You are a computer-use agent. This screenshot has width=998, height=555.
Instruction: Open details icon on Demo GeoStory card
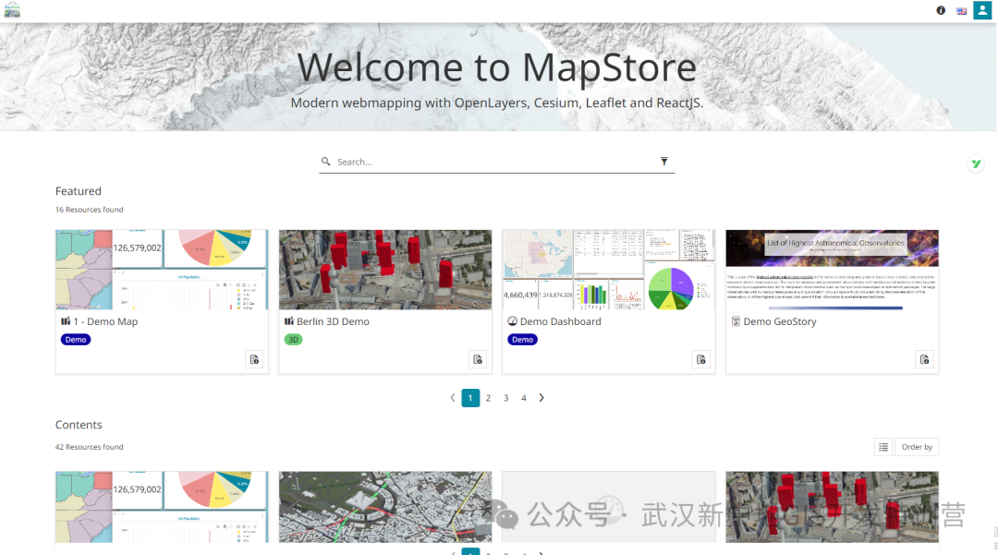(924, 359)
